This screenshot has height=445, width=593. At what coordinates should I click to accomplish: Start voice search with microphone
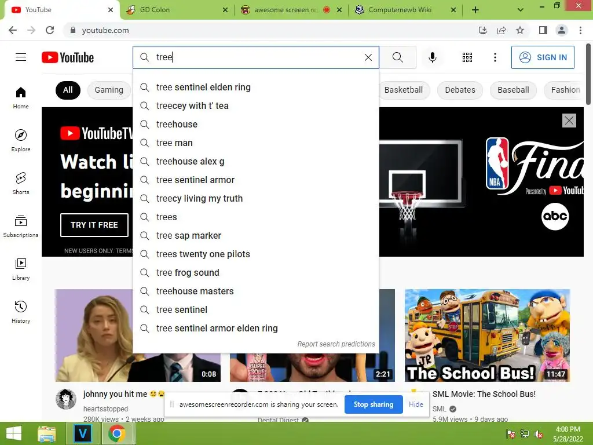pyautogui.click(x=432, y=57)
